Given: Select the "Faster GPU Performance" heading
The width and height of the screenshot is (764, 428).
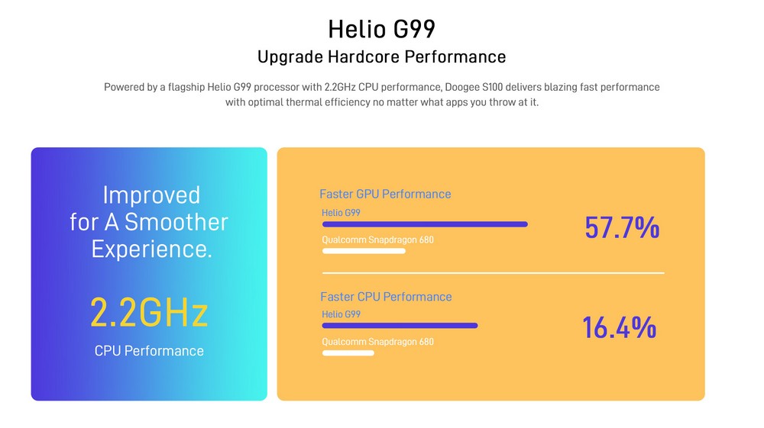Looking at the screenshot, I should [385, 194].
